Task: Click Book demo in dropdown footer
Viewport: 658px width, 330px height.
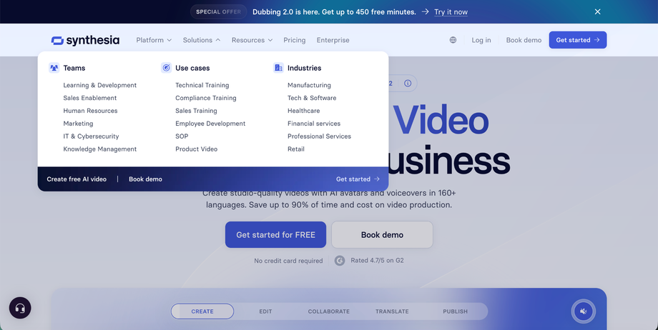Action: tap(145, 179)
